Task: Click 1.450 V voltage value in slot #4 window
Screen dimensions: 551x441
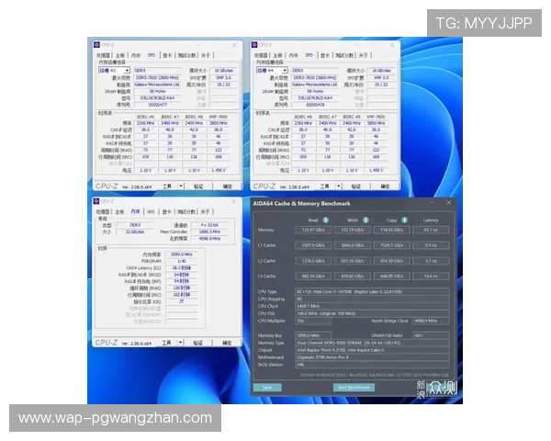Action: pyautogui.click(x=376, y=170)
